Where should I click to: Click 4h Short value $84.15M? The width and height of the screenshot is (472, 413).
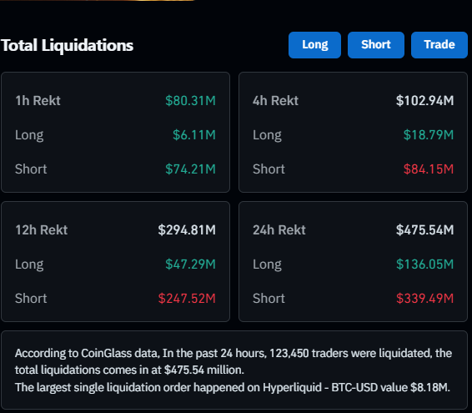coord(429,169)
